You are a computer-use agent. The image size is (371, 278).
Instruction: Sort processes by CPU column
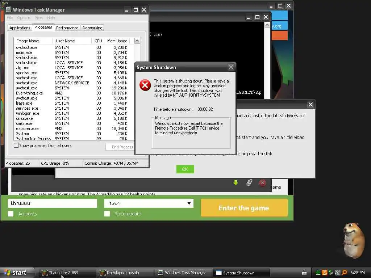[98, 41]
